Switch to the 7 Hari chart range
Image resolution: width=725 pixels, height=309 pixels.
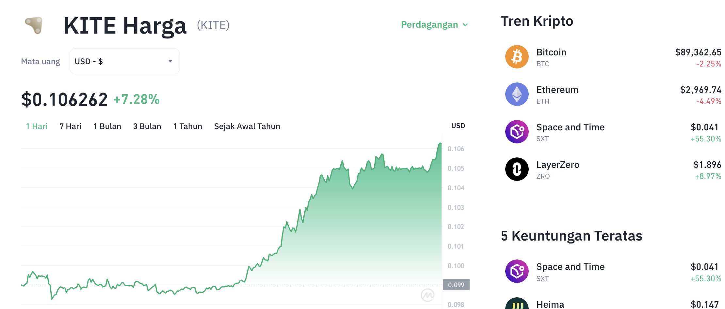coord(70,126)
